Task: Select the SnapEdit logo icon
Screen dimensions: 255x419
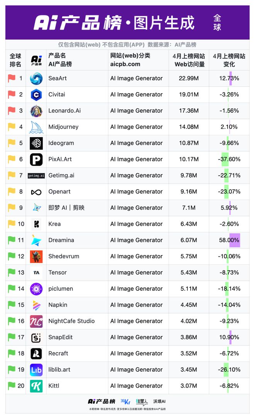Action: (x=36, y=338)
